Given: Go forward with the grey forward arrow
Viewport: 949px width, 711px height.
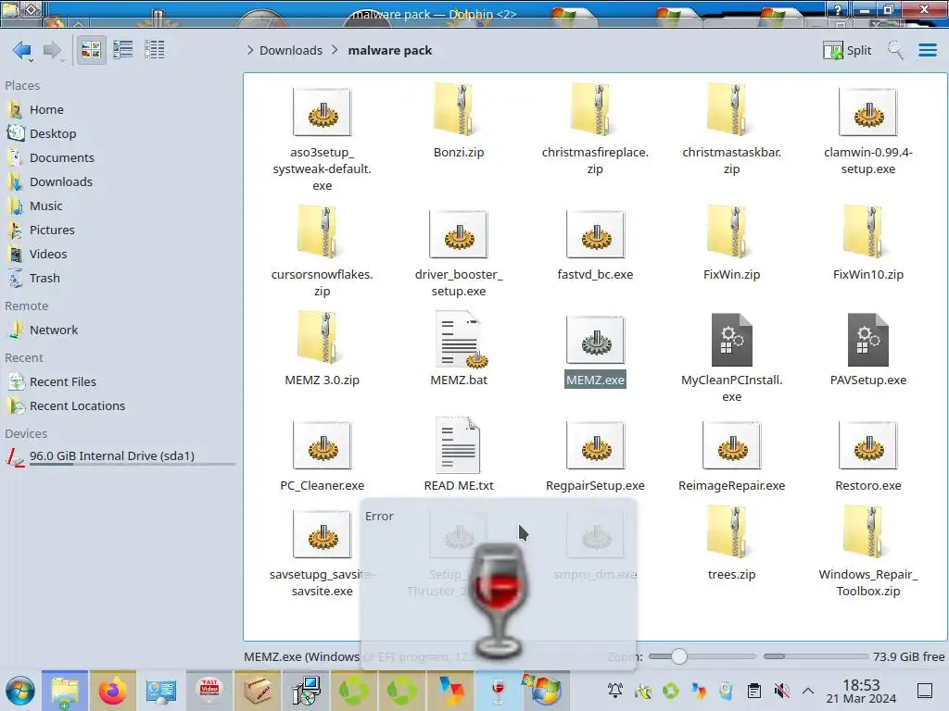Looking at the screenshot, I should [53, 50].
